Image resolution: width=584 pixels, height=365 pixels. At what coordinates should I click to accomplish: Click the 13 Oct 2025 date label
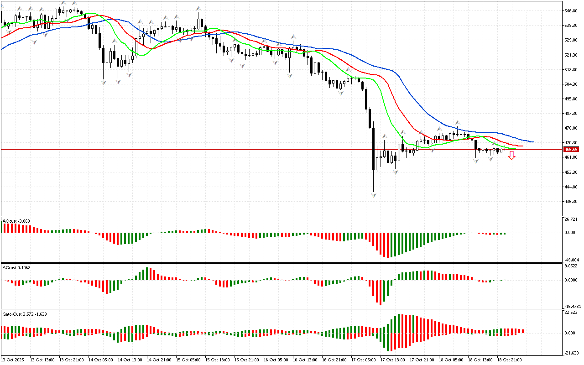(14, 360)
